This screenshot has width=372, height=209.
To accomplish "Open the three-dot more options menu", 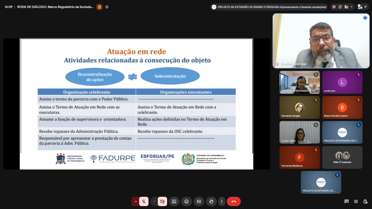I will [x=222, y=201].
